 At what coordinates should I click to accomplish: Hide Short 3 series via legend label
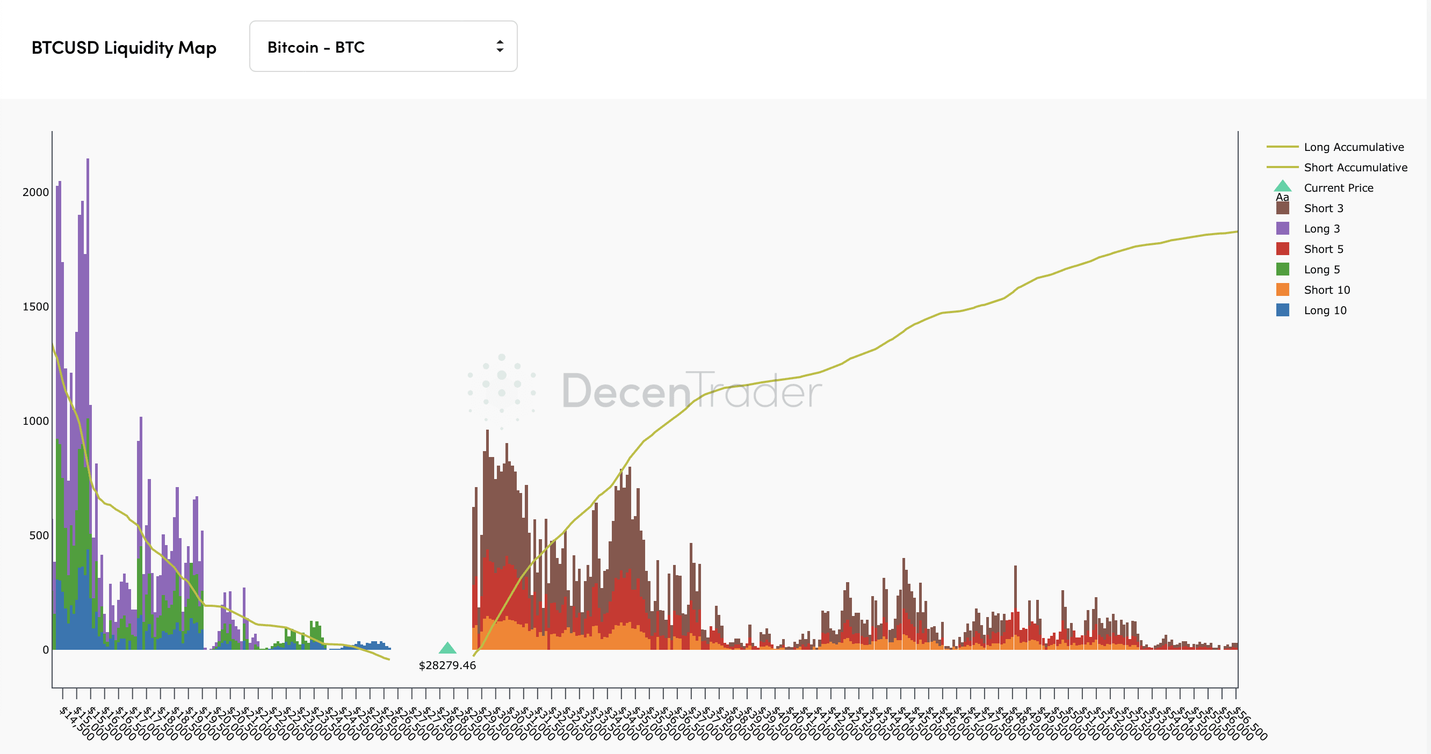pos(1323,208)
